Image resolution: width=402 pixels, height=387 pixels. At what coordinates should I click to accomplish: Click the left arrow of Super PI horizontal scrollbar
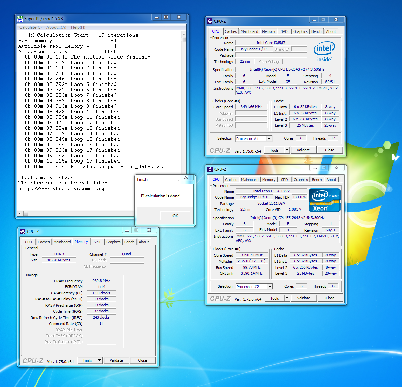click(x=20, y=214)
